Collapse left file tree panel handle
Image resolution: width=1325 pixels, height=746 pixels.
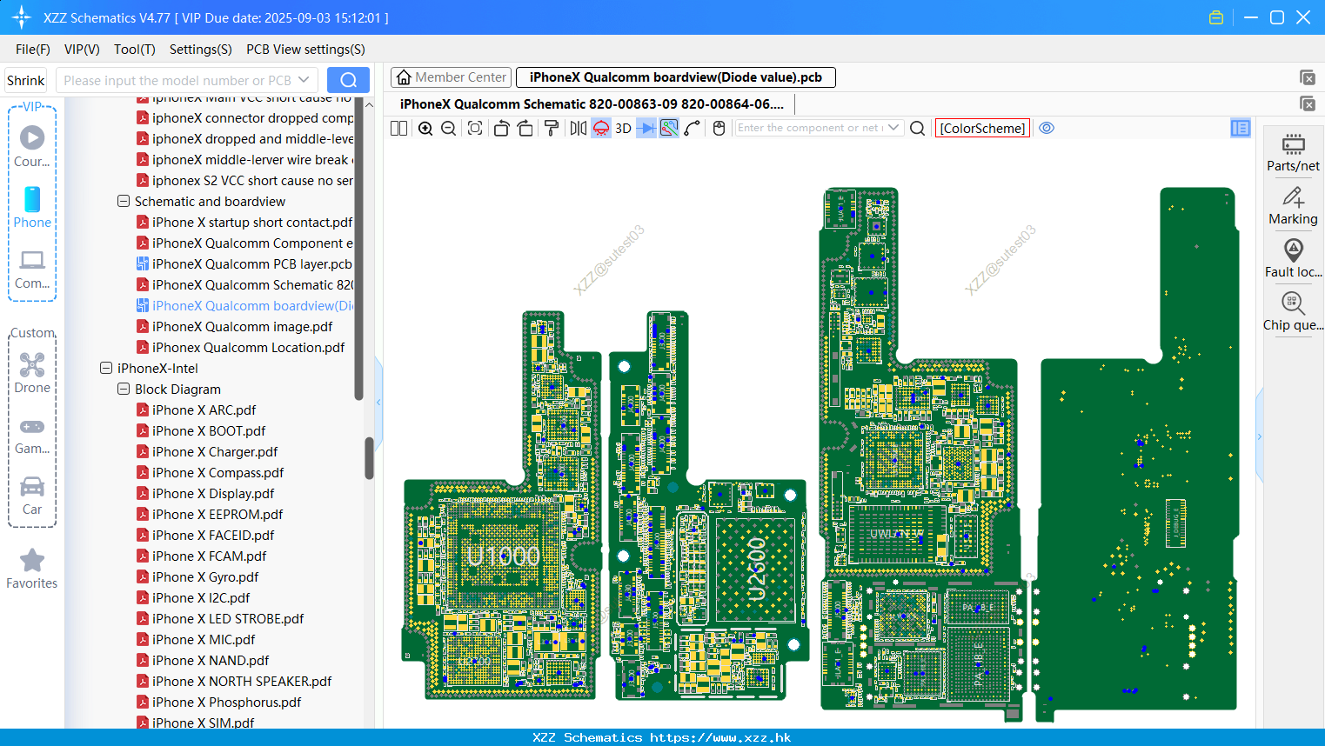tap(378, 402)
